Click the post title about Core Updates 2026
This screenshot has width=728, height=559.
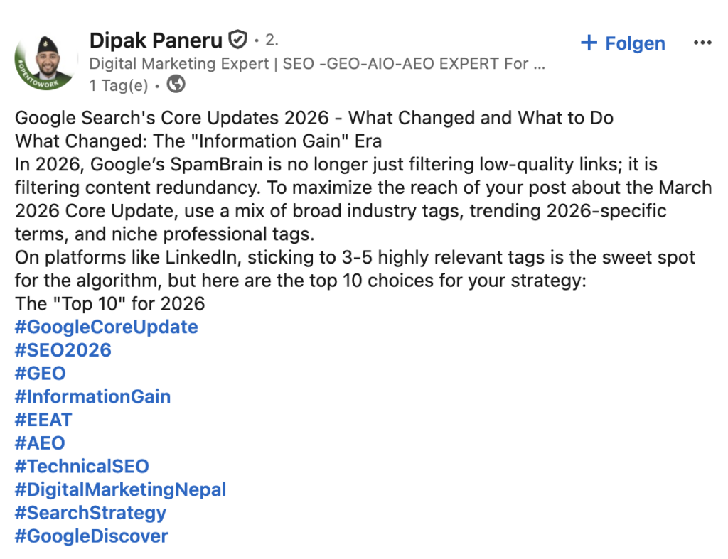[x=314, y=118]
